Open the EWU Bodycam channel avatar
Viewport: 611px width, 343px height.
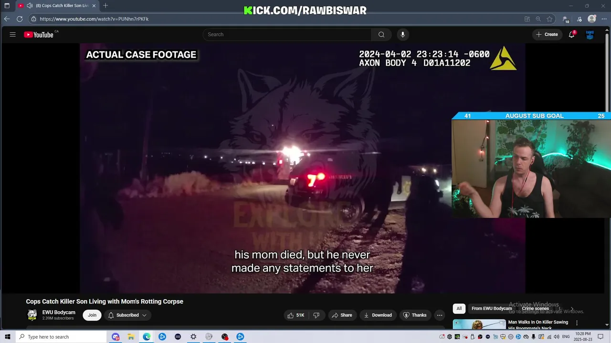point(32,315)
